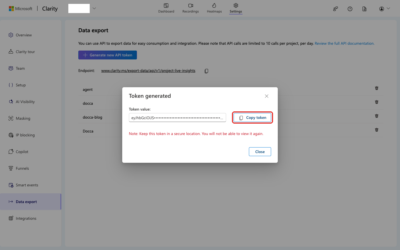Open the account menu chevron
This screenshot has height=250, width=400.
tap(388, 8)
